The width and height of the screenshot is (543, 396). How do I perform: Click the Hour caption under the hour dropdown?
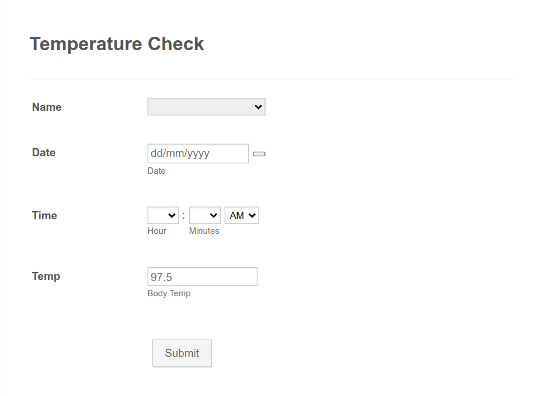[156, 230]
